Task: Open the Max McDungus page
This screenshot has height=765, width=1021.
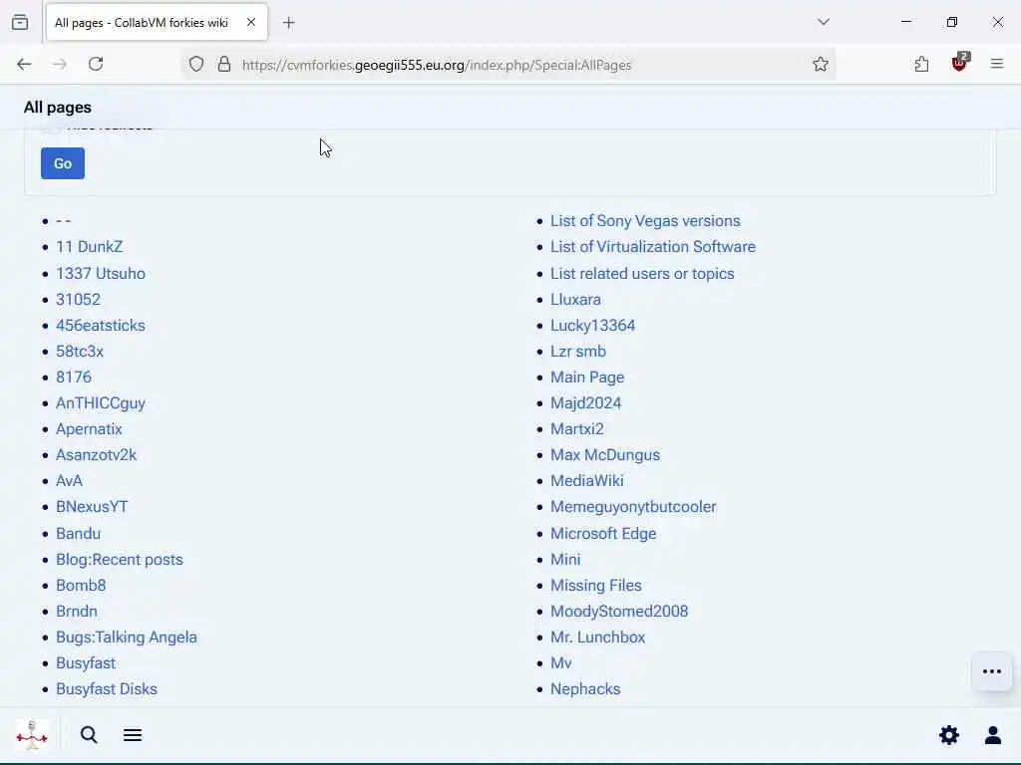Action: coord(605,454)
